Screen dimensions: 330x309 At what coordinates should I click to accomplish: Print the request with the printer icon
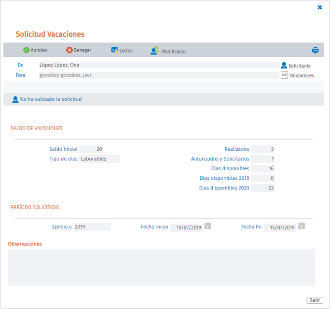point(315,50)
